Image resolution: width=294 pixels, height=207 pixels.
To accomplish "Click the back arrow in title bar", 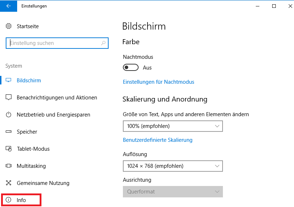I will tap(9, 6).
